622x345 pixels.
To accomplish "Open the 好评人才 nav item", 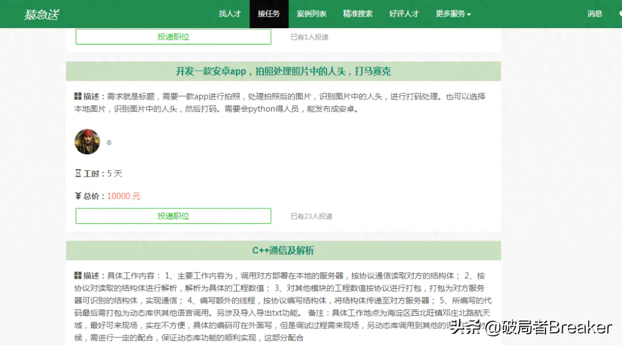I will click(404, 14).
